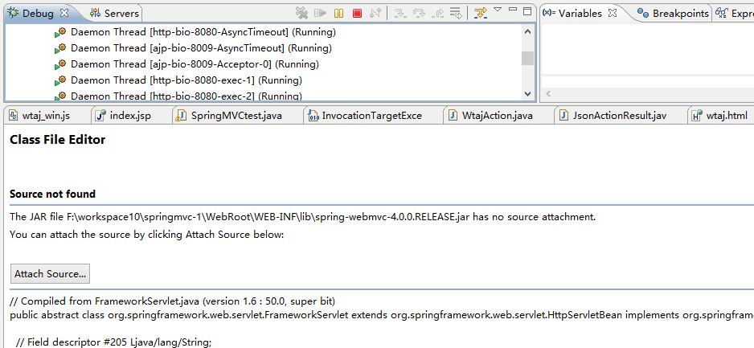Screen dimensions: 754x348
Task: Click the Resume execution icon
Action: [x=321, y=13]
